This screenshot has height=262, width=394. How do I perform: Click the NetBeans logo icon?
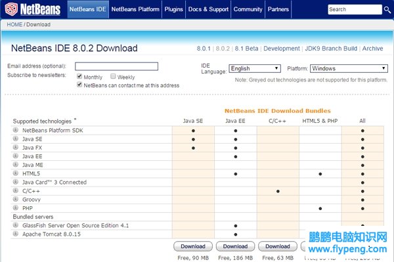pyautogui.click(x=11, y=9)
